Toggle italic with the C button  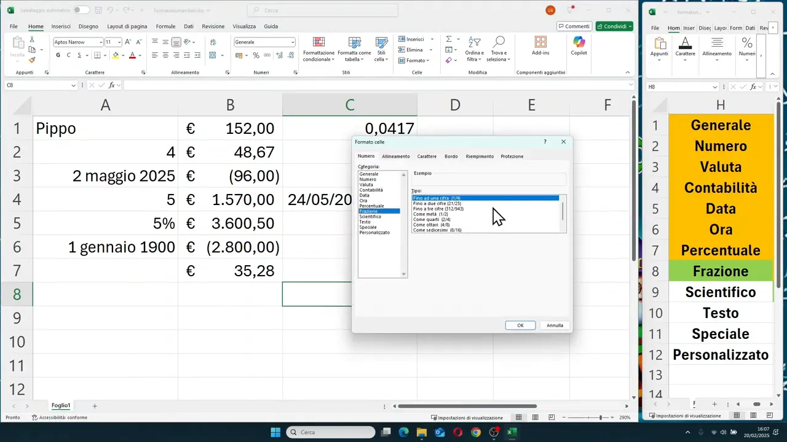[x=68, y=55]
